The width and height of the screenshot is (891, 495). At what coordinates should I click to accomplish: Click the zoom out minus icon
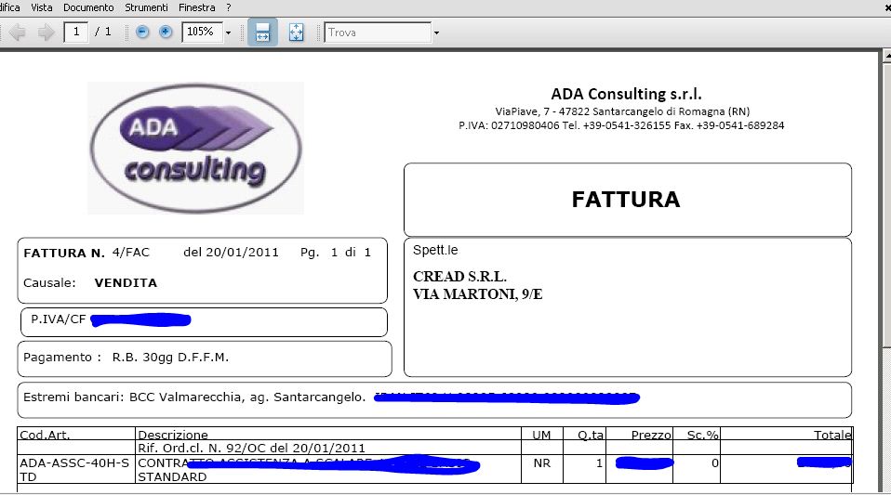142,33
